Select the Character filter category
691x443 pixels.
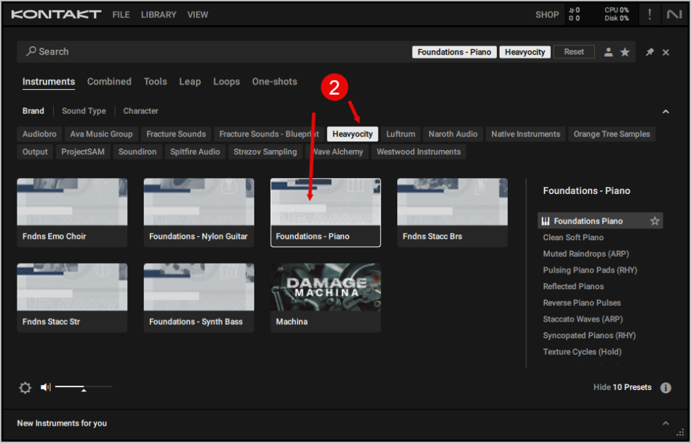click(140, 111)
